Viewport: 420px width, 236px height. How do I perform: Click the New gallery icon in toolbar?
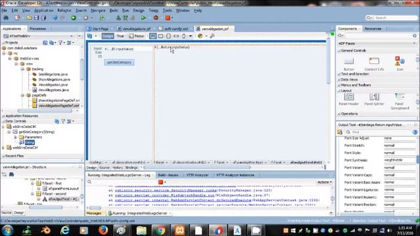[x=18, y=18]
